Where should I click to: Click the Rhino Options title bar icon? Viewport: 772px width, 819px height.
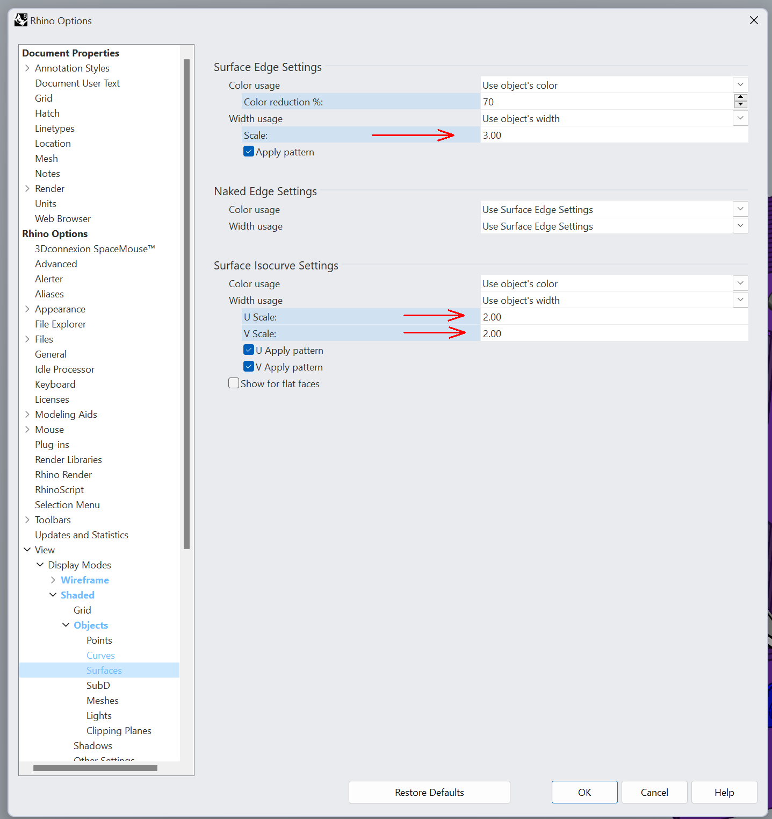coord(20,20)
